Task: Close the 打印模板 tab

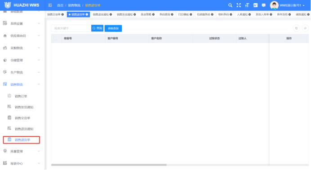Action: [191, 14]
